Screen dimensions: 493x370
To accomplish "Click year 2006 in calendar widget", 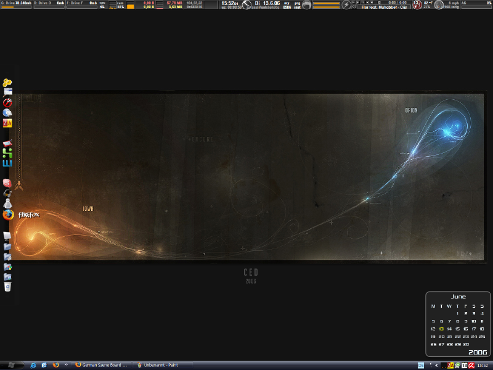I will [478, 352].
